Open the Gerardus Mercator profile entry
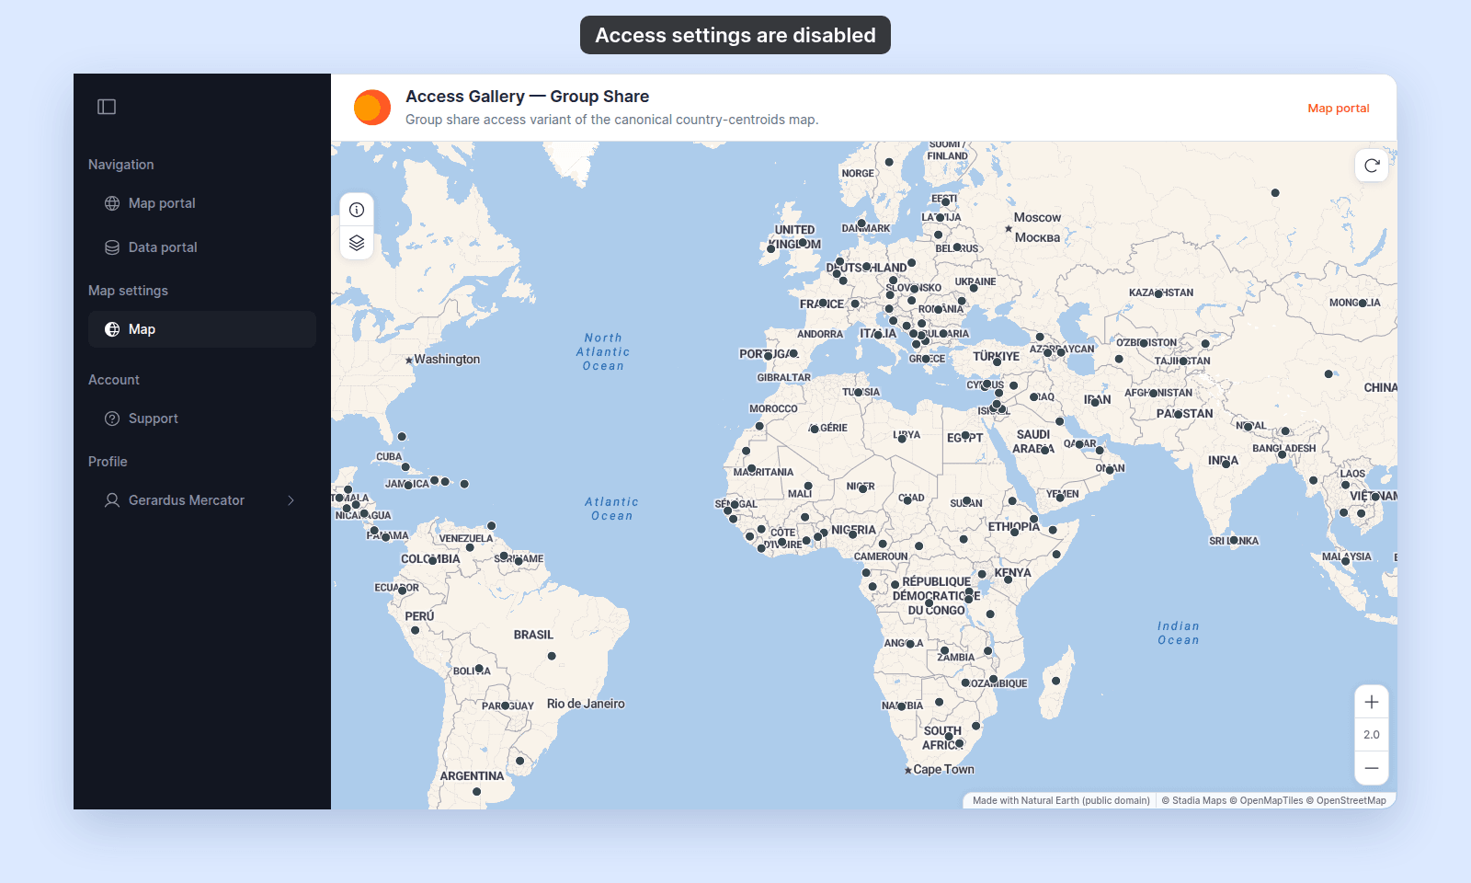The width and height of the screenshot is (1471, 883). (202, 500)
